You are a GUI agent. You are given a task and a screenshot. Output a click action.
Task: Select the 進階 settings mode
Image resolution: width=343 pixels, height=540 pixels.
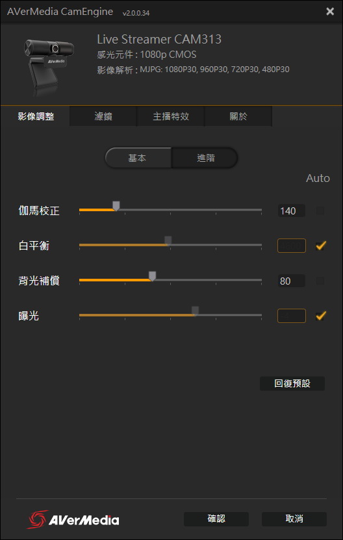(205, 158)
